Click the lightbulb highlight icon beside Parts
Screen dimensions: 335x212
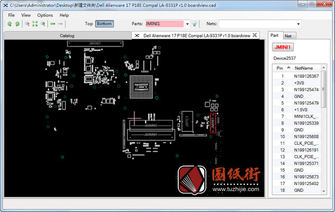click(x=194, y=23)
